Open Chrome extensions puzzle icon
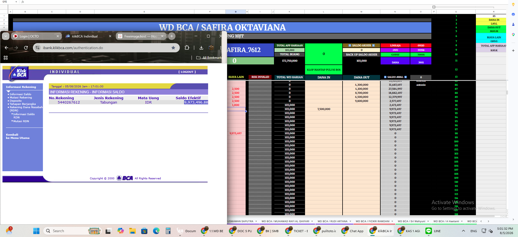518x237 pixels. (187, 48)
